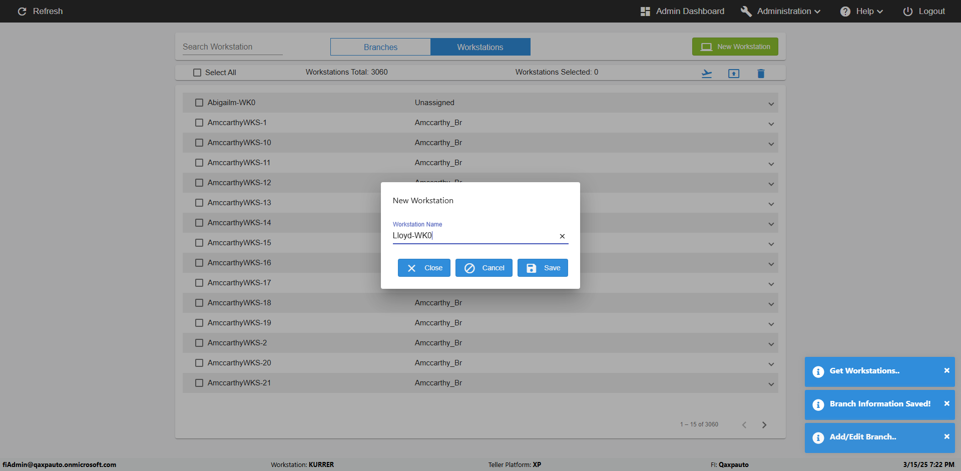Screen dimensions: 961x471
Task: Check the AmccarthyWKS-11 checkbox
Action: (199, 163)
